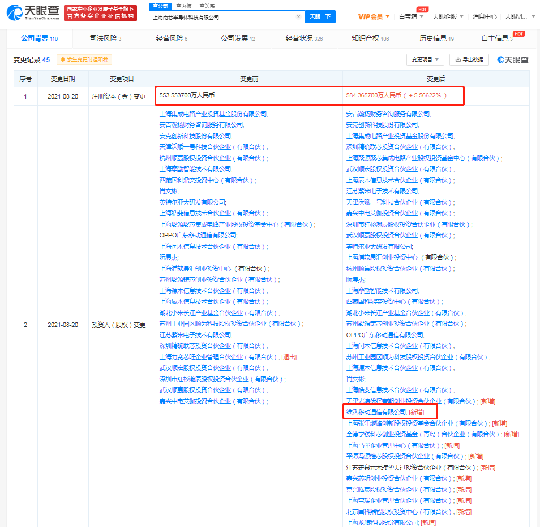540x527 pixels.
Task: Open 西藏国科鼎奕投资中心 in 变更前 column
Action: pyautogui.click(x=208, y=180)
